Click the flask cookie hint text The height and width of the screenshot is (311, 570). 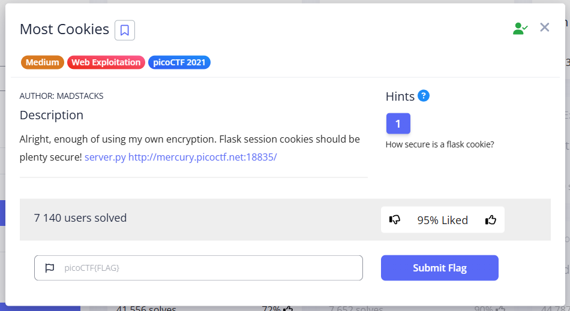pyautogui.click(x=440, y=144)
